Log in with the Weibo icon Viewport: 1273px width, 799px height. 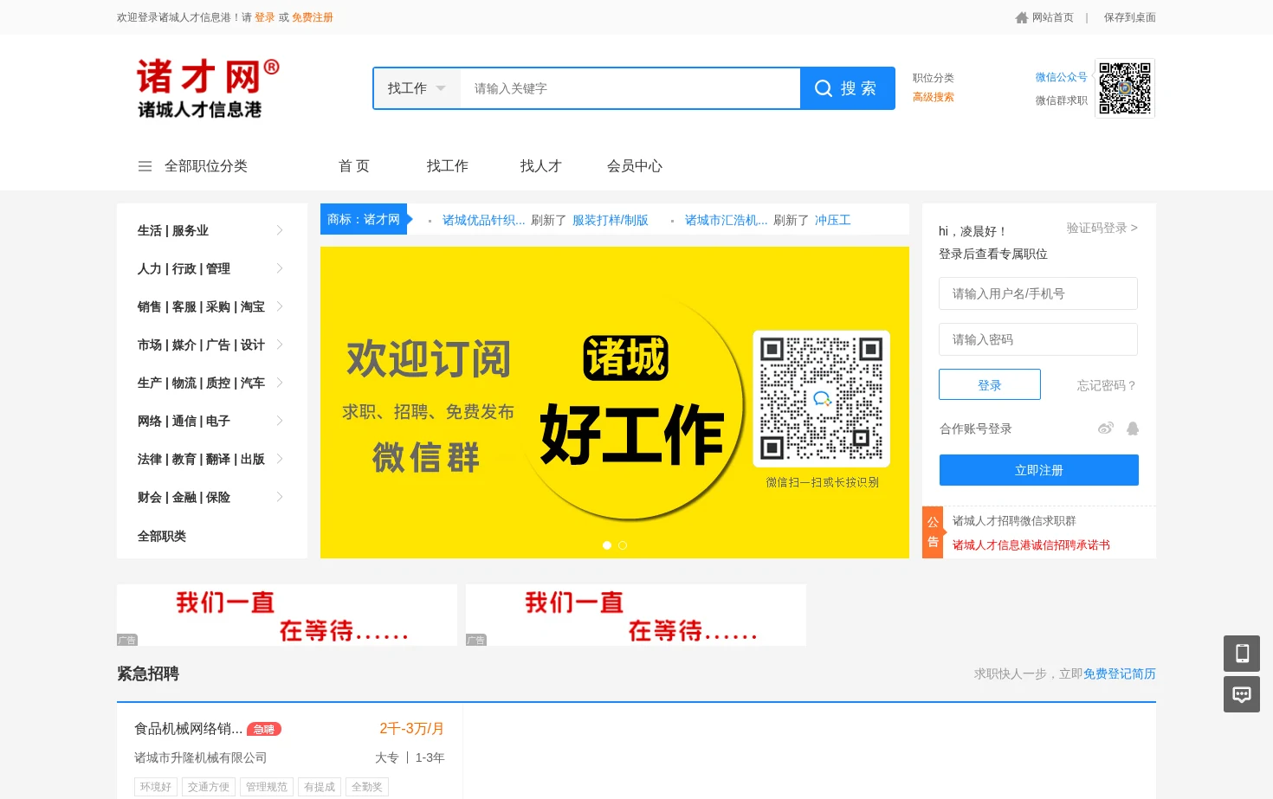point(1106,428)
